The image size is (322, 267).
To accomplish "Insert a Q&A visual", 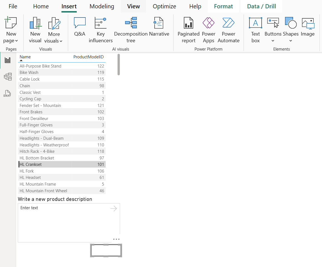I will point(80,29).
